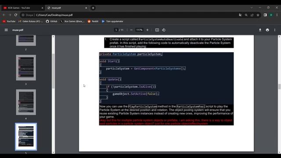This screenshot has height=158, width=281.
Task: Open browser zoom magnifier icon
Action: pos(246,15)
